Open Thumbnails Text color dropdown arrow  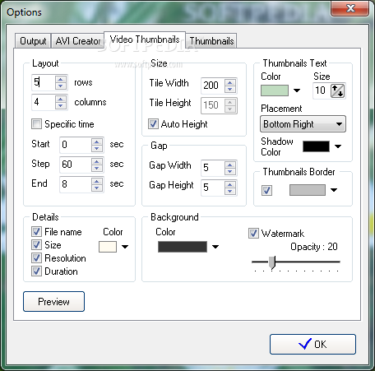(297, 90)
